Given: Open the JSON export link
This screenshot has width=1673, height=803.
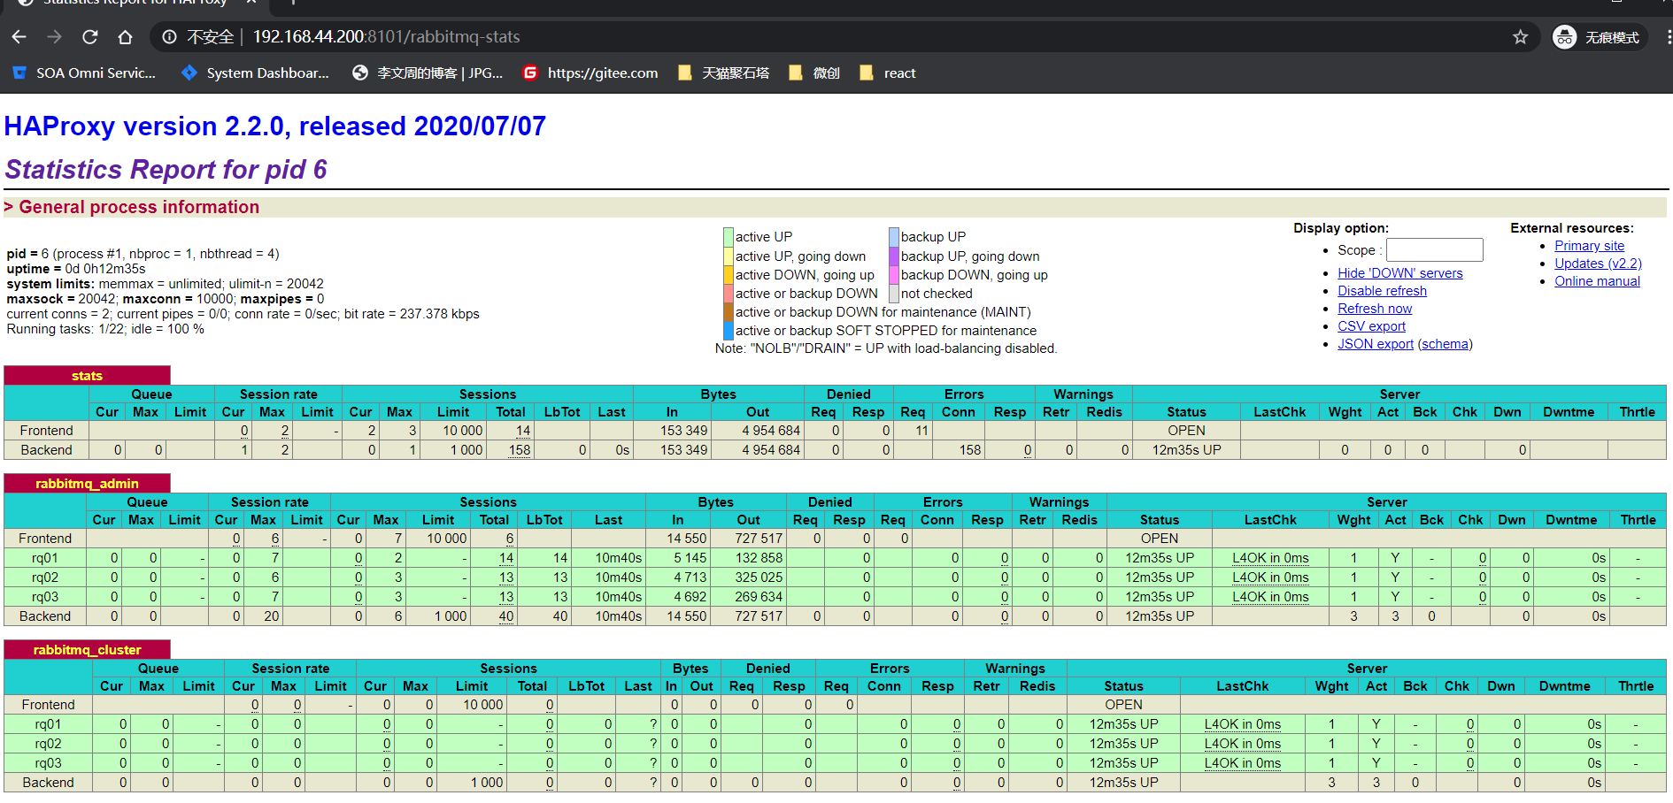Looking at the screenshot, I should 1375,344.
